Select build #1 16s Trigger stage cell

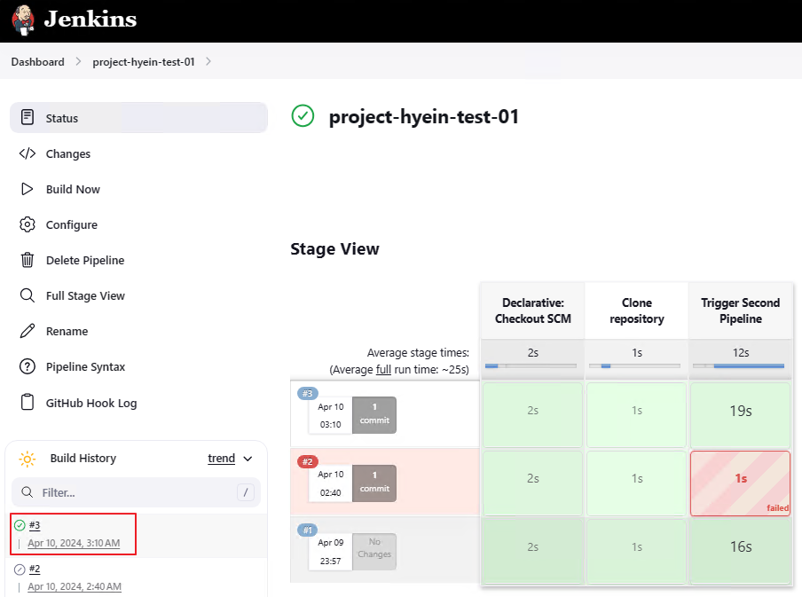coord(741,552)
